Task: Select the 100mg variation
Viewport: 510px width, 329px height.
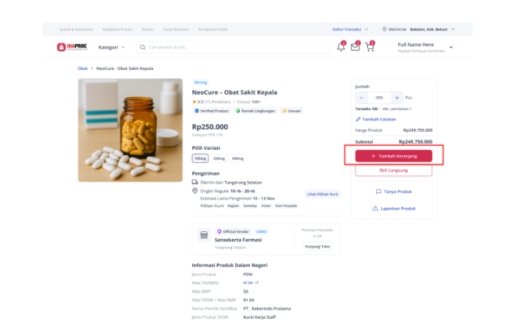Action: tap(200, 158)
